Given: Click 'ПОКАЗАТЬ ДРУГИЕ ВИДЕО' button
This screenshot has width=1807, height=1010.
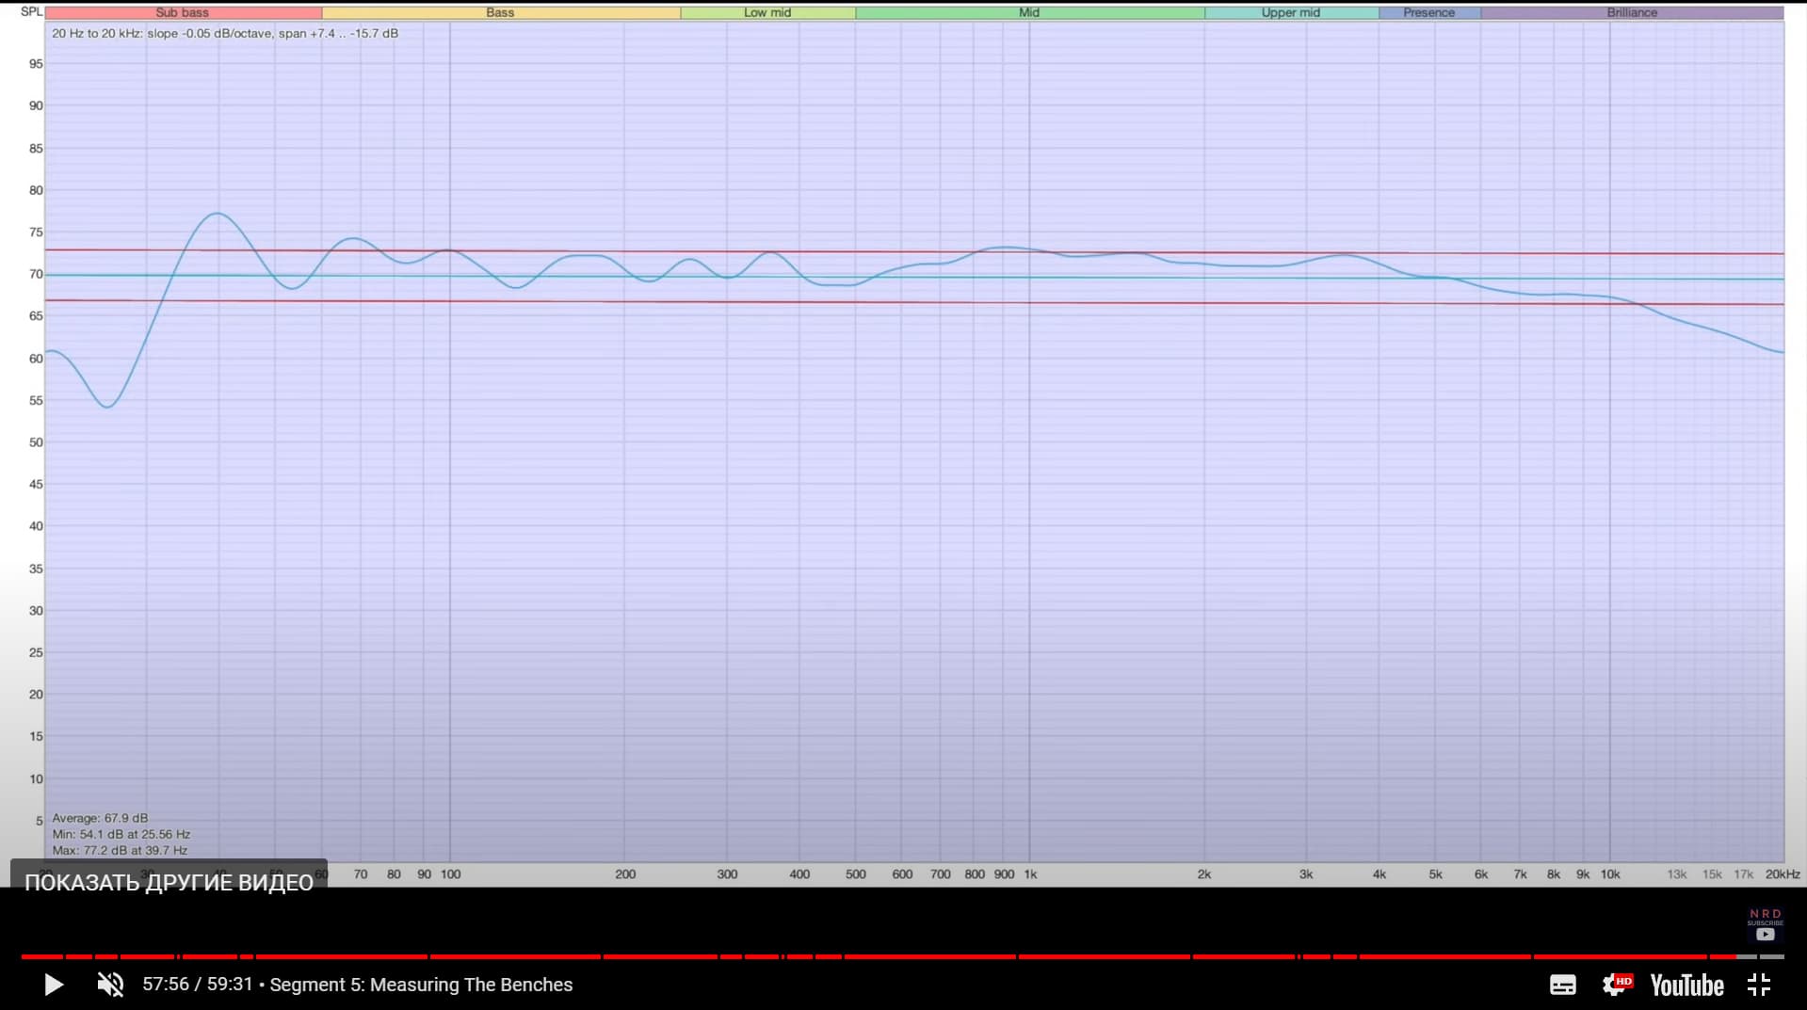Looking at the screenshot, I should coord(169,882).
